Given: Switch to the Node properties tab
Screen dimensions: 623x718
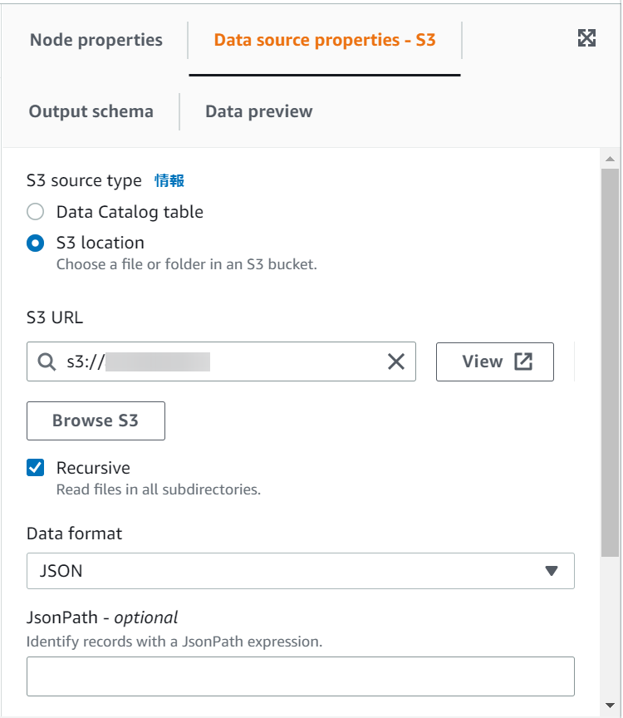Looking at the screenshot, I should click(x=96, y=39).
